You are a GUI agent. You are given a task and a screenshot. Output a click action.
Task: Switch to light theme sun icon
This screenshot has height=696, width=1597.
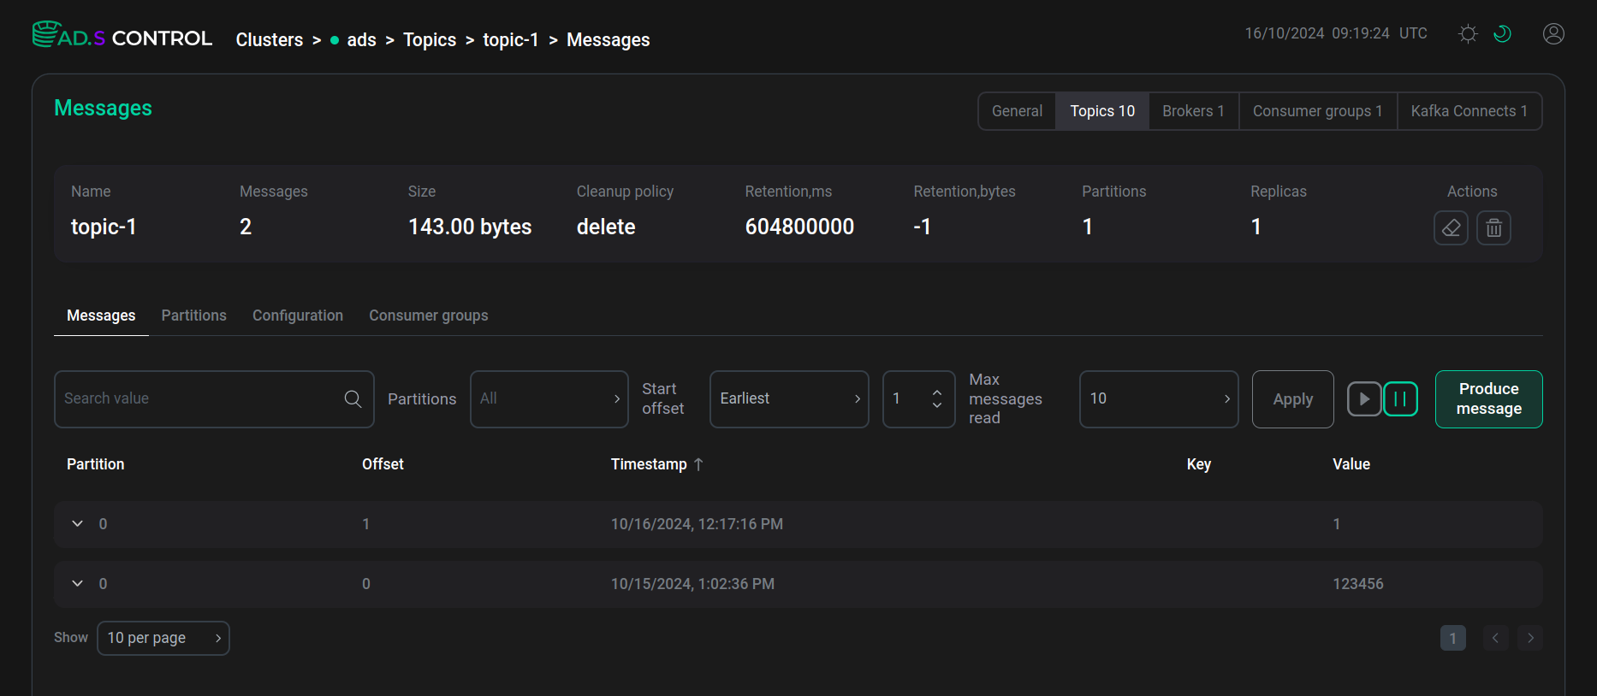pos(1468,33)
